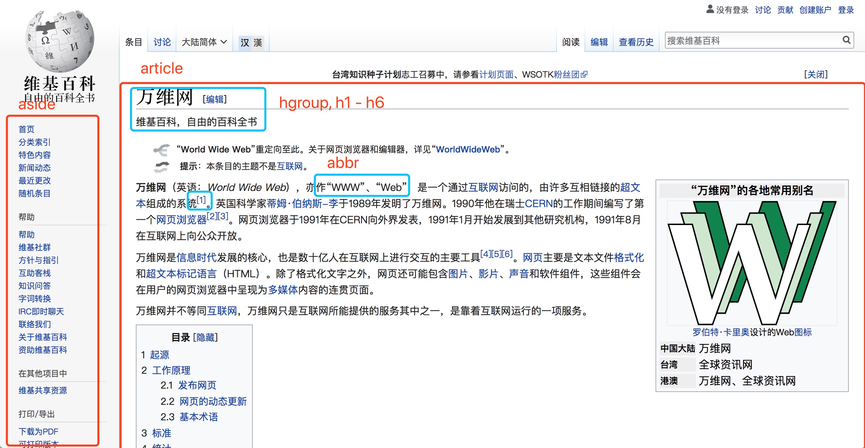The image size is (865, 448).
Task: Open 知识问答 sidebar link
Action: (34, 286)
